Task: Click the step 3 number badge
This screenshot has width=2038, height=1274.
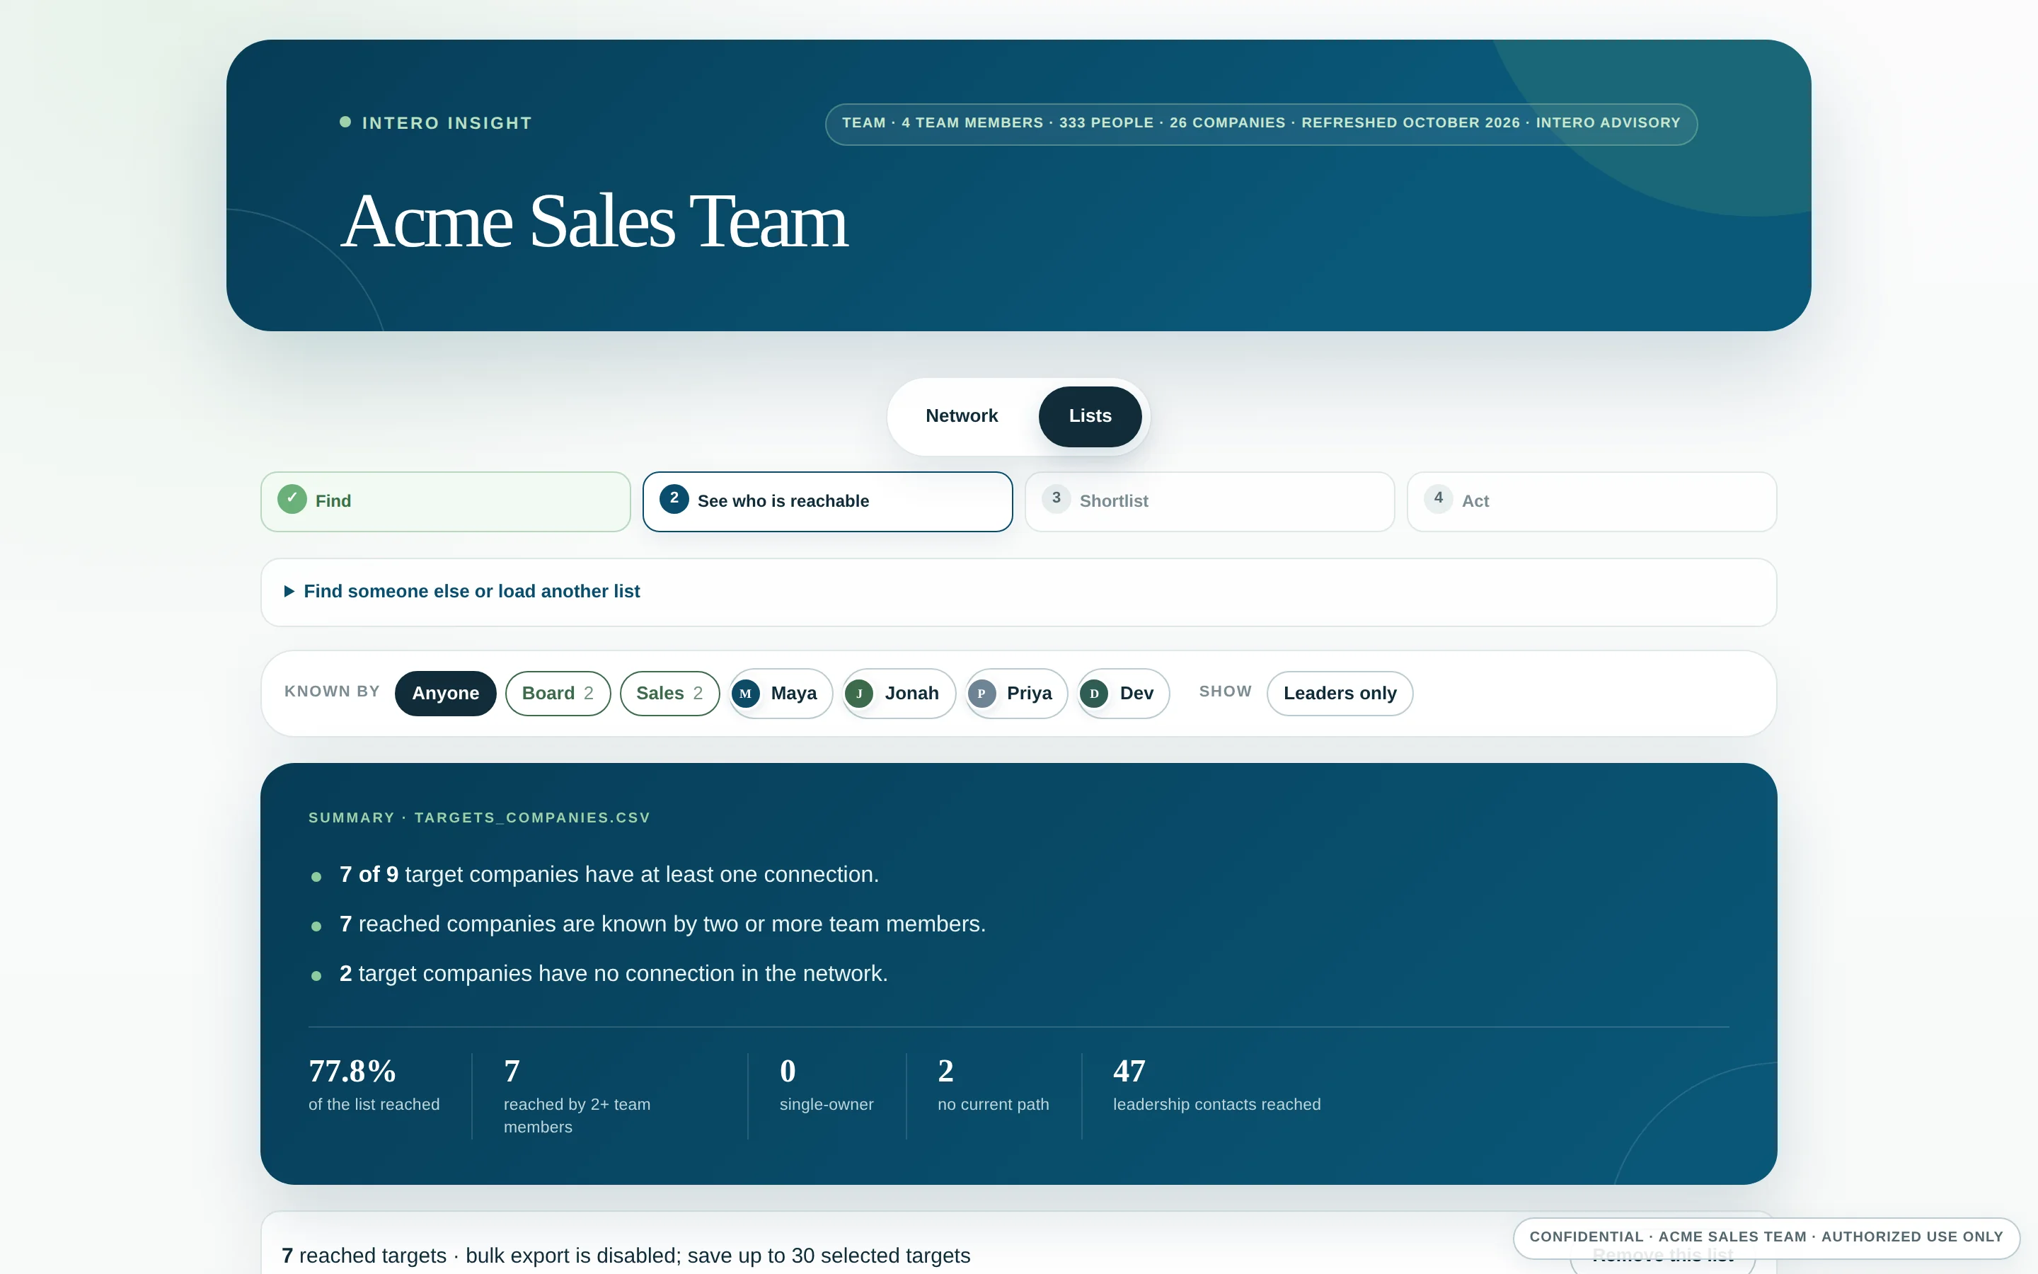Action: (1056, 499)
